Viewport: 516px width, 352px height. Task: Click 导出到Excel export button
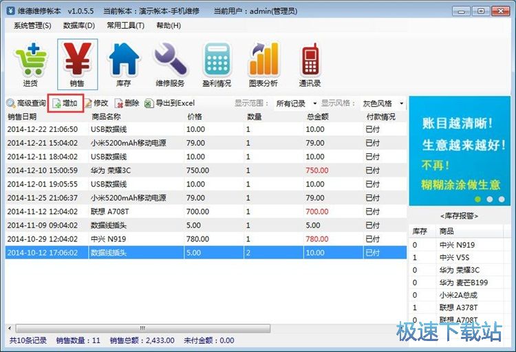tap(169, 103)
